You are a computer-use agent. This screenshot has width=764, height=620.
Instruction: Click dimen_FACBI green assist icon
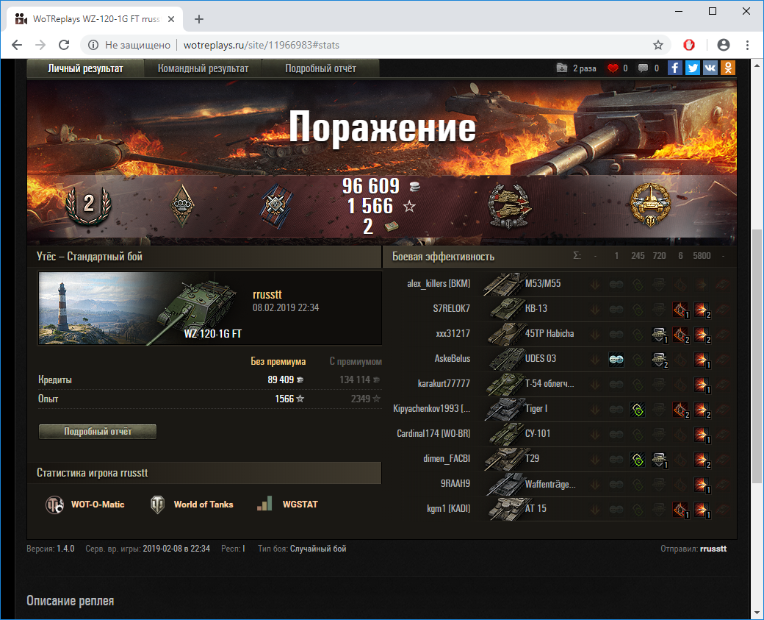[x=638, y=460]
